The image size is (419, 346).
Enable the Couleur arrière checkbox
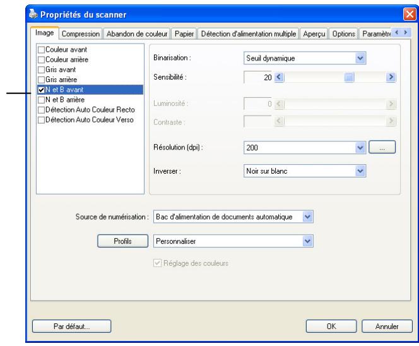41,59
